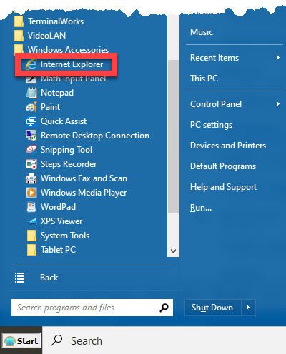Launch Paint from its palette icon
The height and width of the screenshot is (354, 286).
point(31,107)
